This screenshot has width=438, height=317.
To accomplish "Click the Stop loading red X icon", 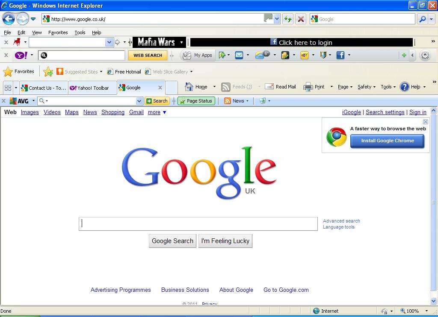I will pyautogui.click(x=301, y=19).
